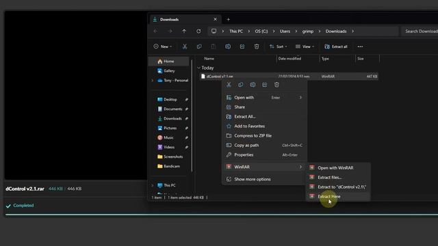This screenshot has height=246, width=438.
Task: Click the Extract all toolbar button
Action: pyautogui.click(x=336, y=46)
